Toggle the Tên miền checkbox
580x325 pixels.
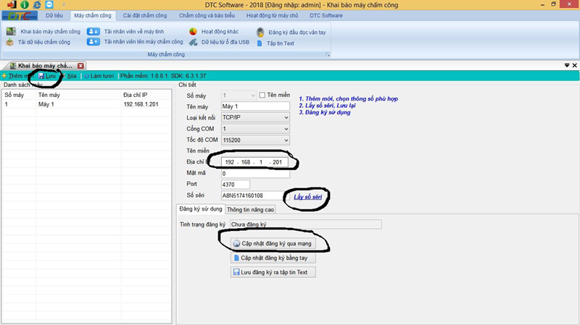tap(262, 95)
